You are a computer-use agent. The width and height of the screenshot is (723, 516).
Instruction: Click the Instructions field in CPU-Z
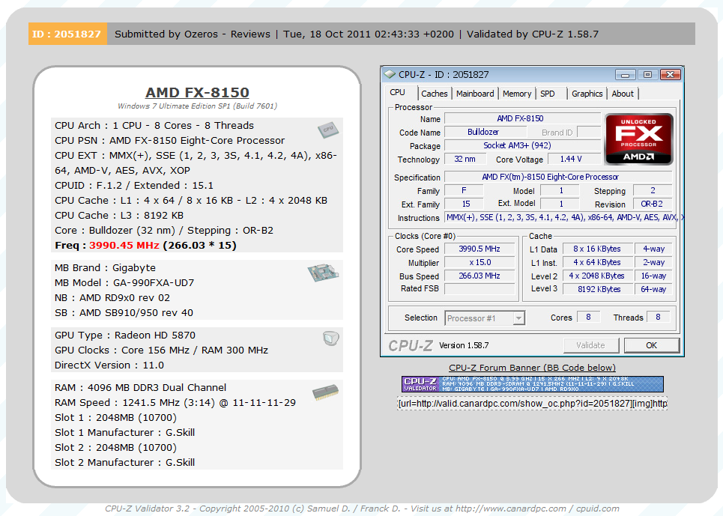(563, 217)
